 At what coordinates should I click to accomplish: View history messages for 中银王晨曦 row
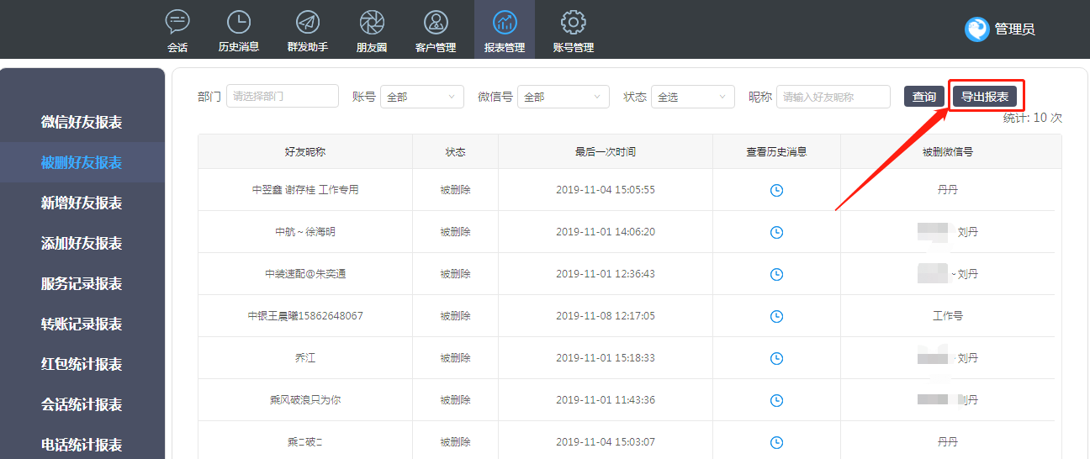pos(776,316)
